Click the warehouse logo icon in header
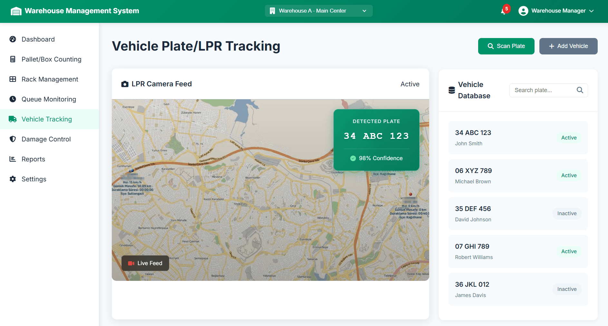 [16, 11]
